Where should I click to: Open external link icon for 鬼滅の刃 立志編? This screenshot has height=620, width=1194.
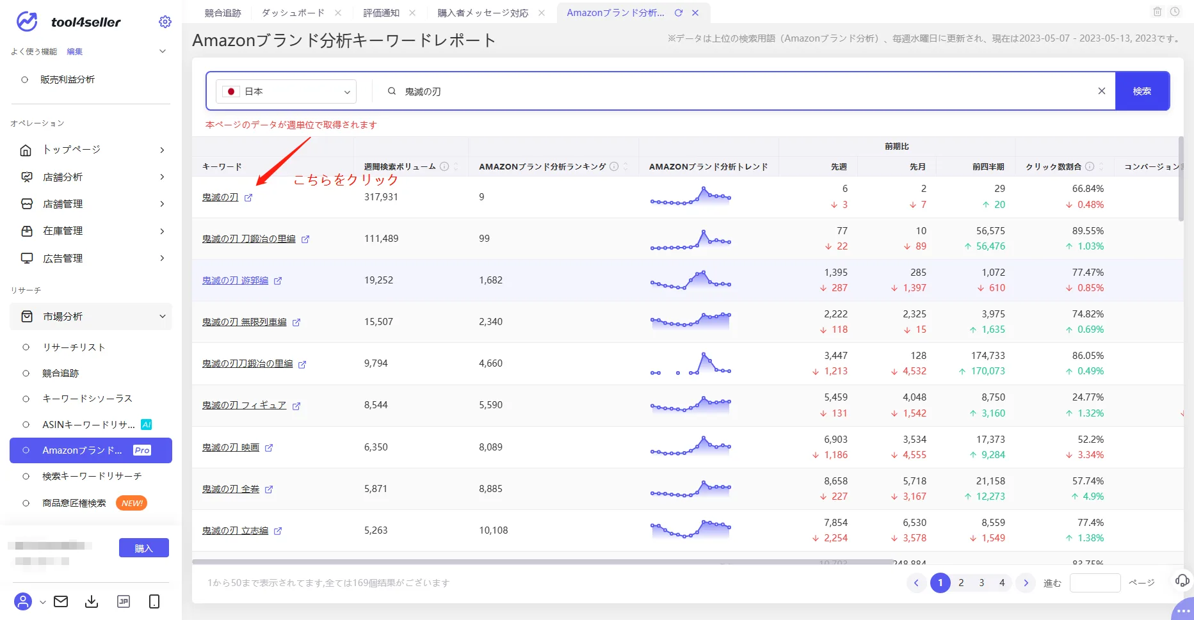278,531
